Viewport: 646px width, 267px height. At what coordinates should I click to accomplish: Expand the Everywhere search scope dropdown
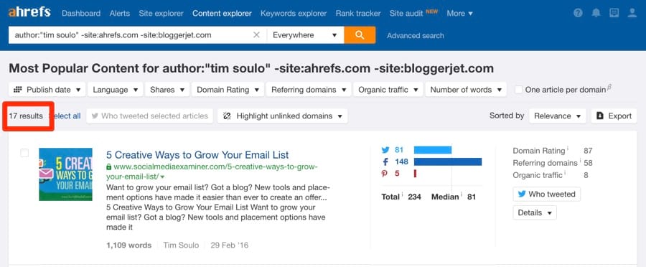[x=305, y=35]
